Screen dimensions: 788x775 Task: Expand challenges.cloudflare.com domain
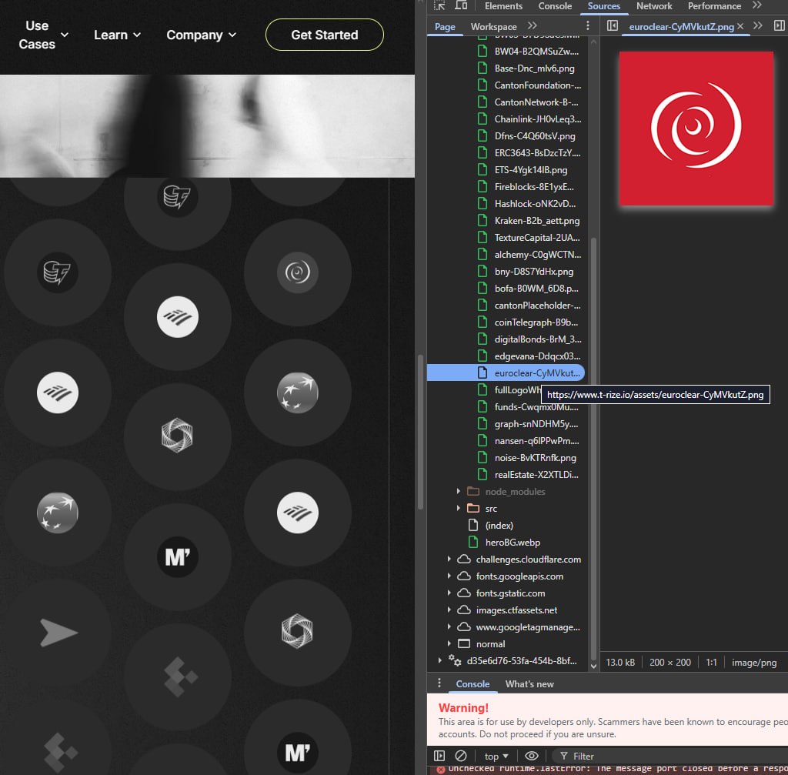click(449, 559)
